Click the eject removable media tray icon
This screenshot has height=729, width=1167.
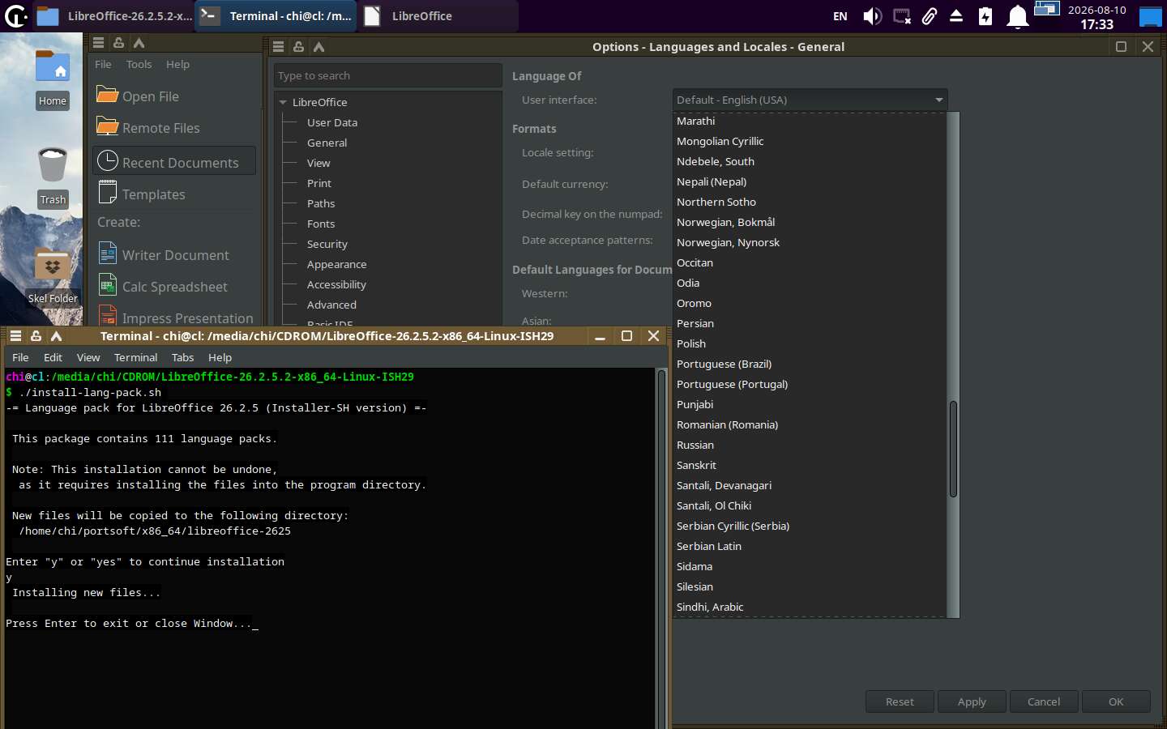pos(956,16)
